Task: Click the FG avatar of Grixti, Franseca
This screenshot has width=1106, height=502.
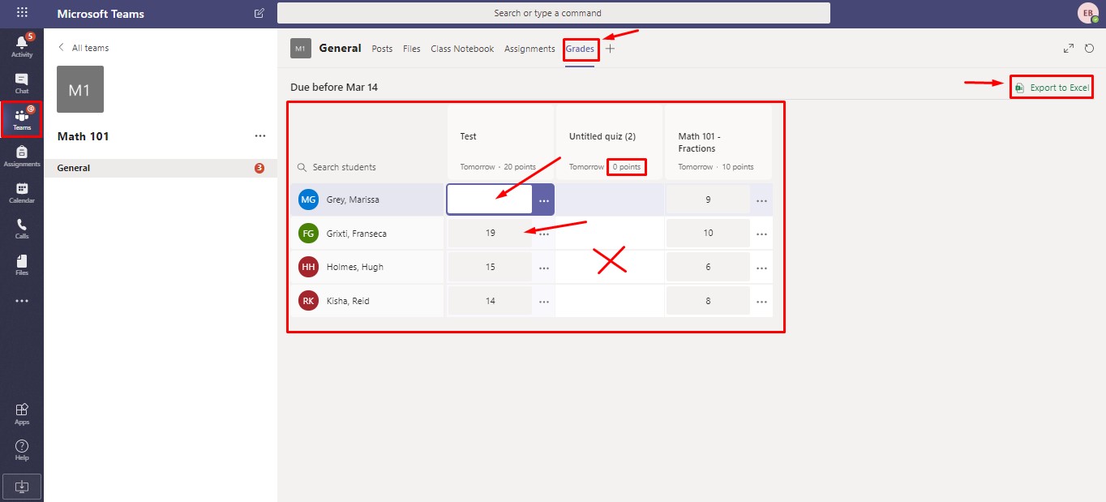Action: (x=308, y=234)
